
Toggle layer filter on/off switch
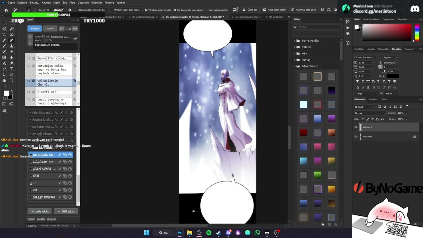[407, 106]
